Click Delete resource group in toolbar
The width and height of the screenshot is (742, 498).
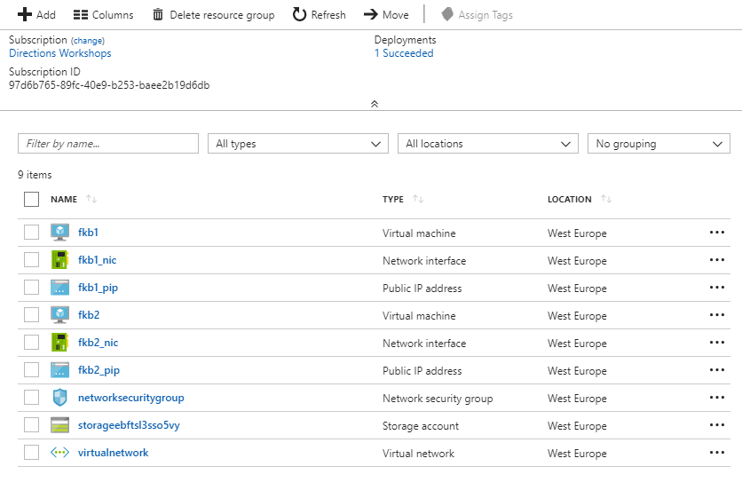click(x=213, y=14)
